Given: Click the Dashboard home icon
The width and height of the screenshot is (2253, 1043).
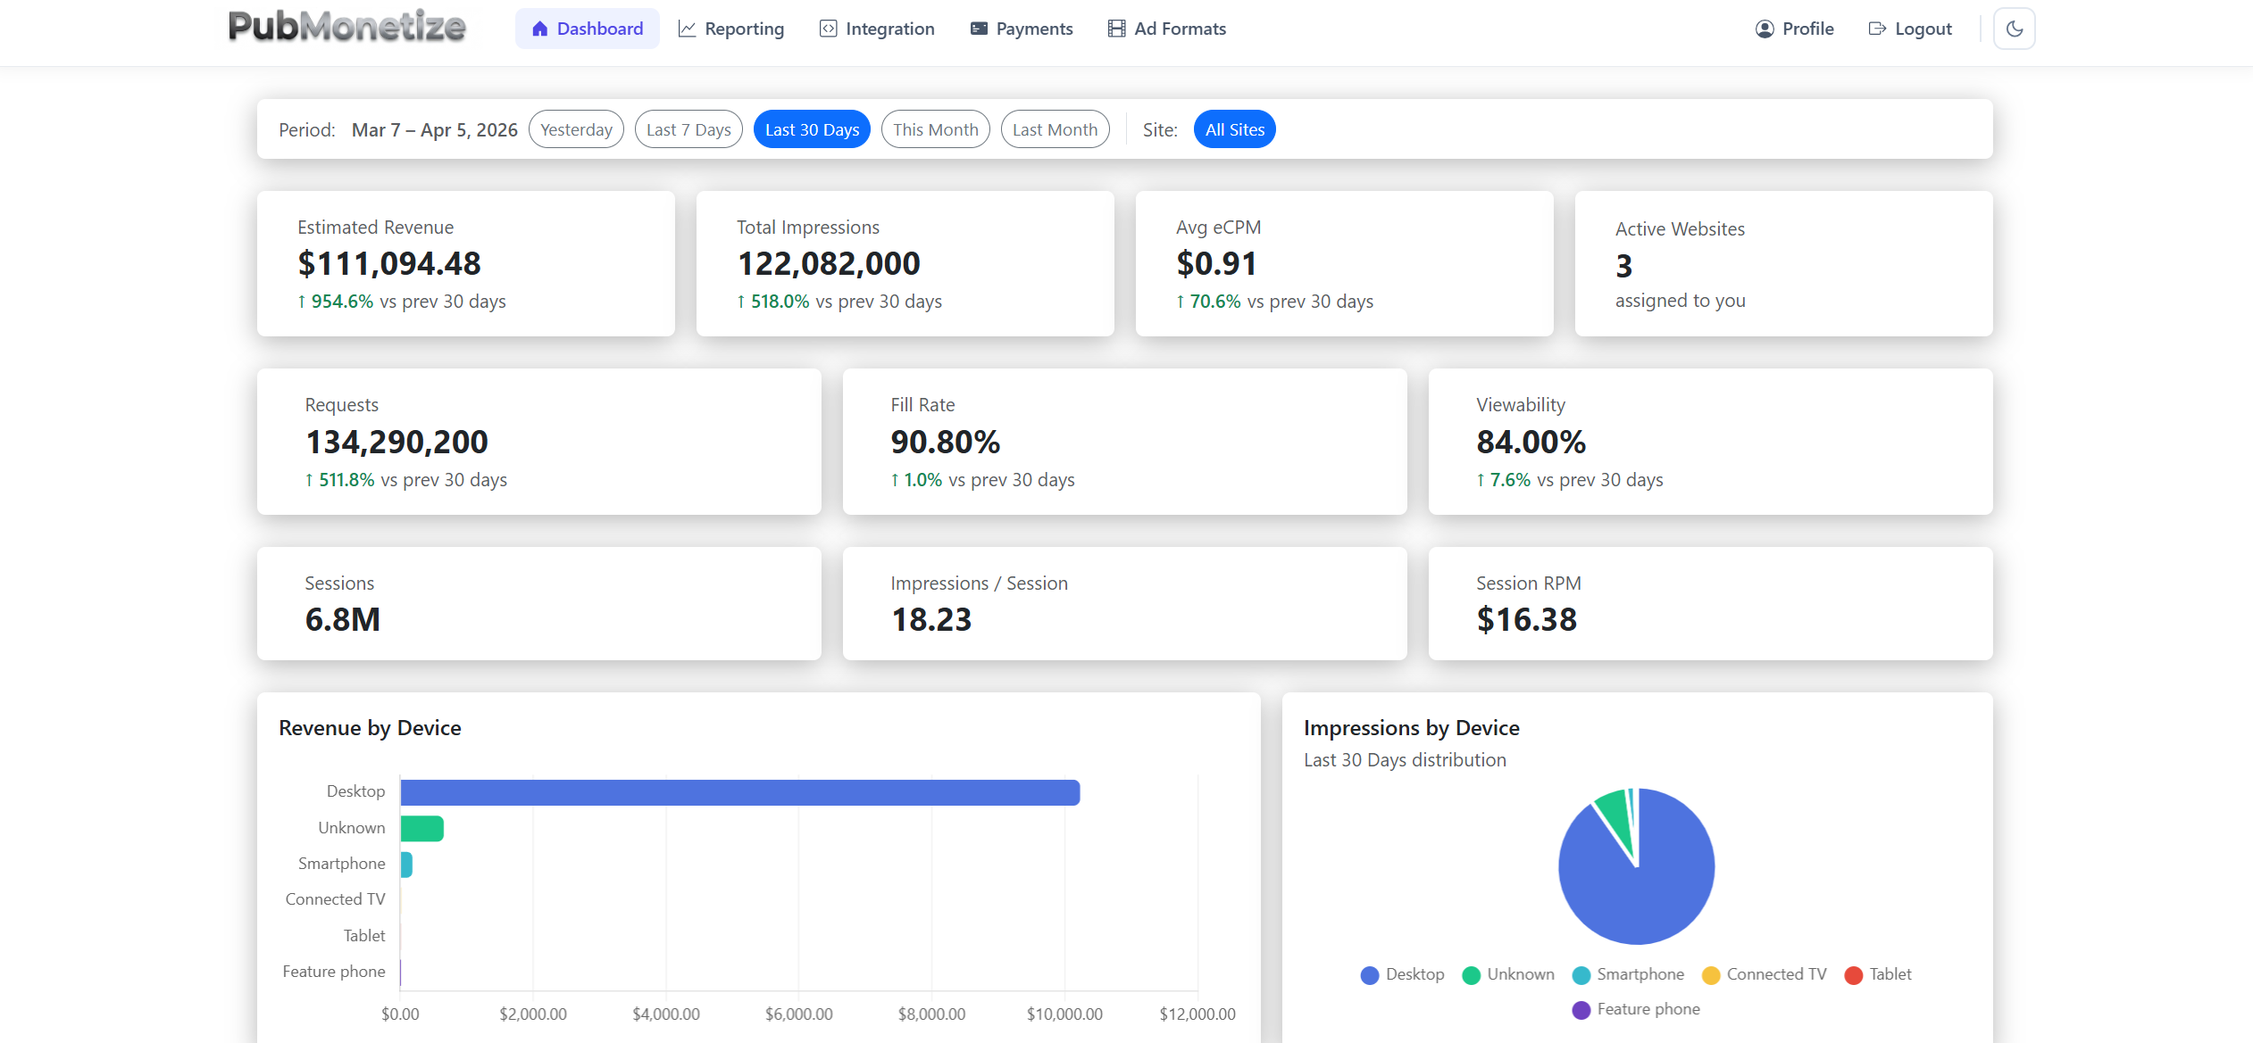Looking at the screenshot, I should pos(540,28).
